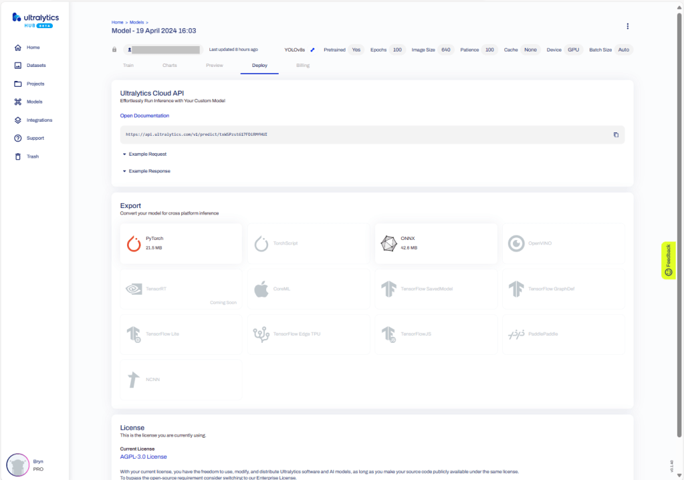Click the Open Documentation link
684x480 pixels.
click(144, 116)
